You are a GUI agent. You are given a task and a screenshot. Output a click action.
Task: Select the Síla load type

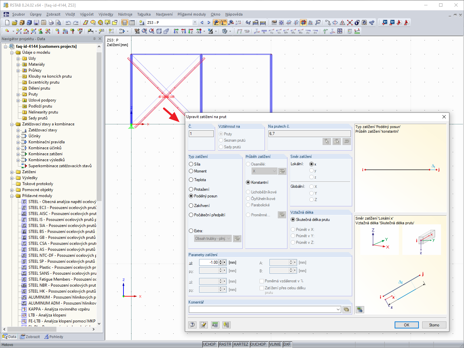(191, 164)
